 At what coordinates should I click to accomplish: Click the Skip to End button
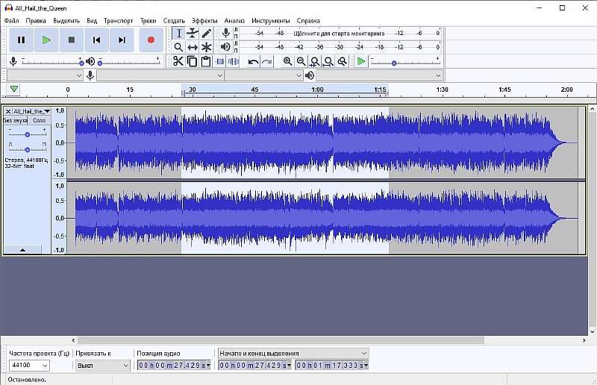click(x=122, y=40)
